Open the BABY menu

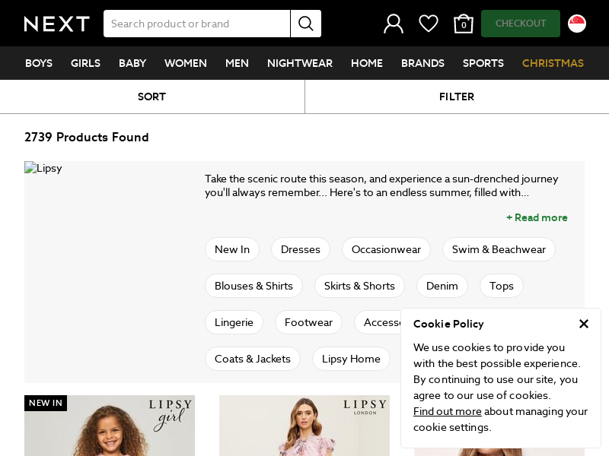pyautogui.click(x=132, y=63)
